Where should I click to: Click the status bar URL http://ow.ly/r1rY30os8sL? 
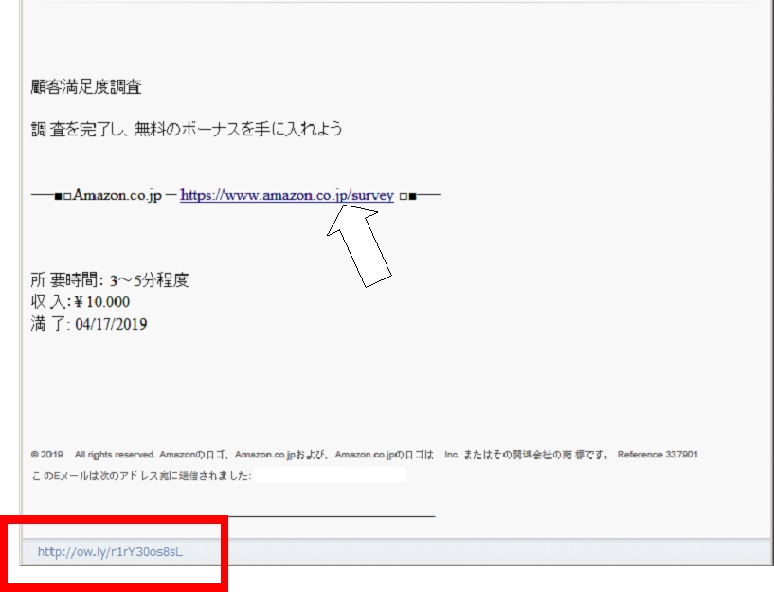click(x=110, y=551)
